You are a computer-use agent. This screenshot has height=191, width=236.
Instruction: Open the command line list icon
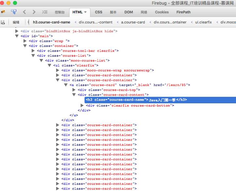[x=45, y=12]
